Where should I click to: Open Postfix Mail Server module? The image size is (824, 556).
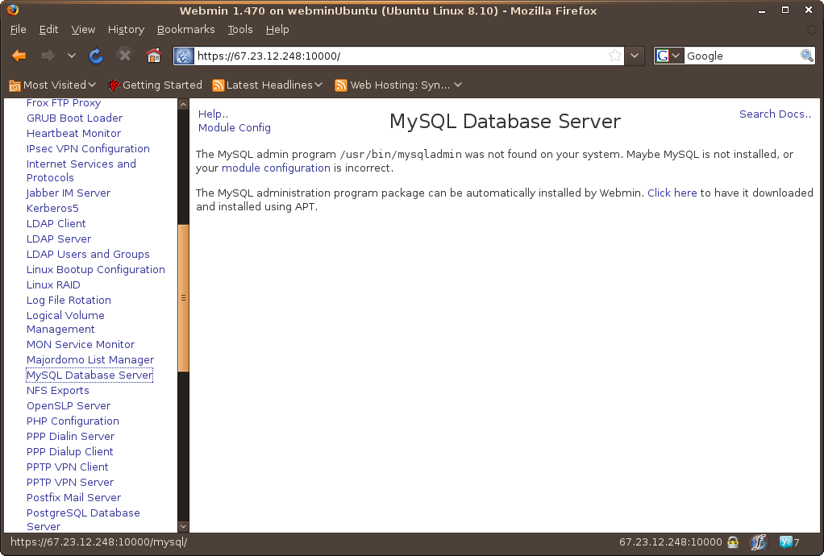pos(73,497)
